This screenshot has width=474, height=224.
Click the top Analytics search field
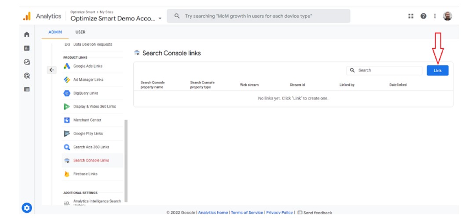click(x=259, y=16)
